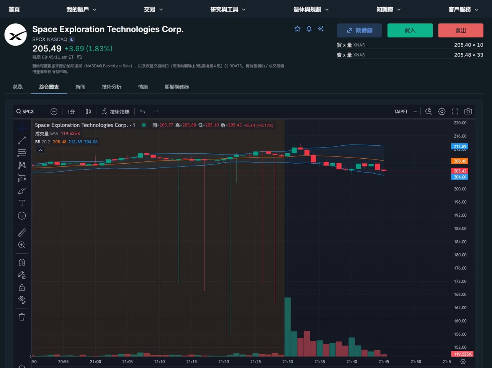Refresh the quote timestamp
Screen dimensions: 492x368
(79, 57)
